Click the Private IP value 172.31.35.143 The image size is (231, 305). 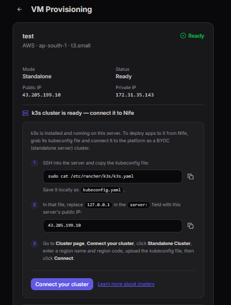tap(134, 95)
